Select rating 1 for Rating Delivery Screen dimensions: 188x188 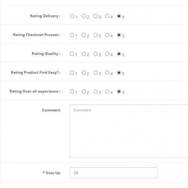[x=72, y=16]
